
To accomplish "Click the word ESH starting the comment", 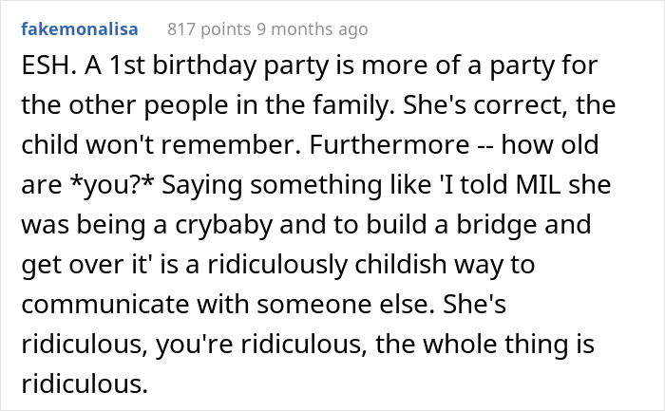I will 38,71.
